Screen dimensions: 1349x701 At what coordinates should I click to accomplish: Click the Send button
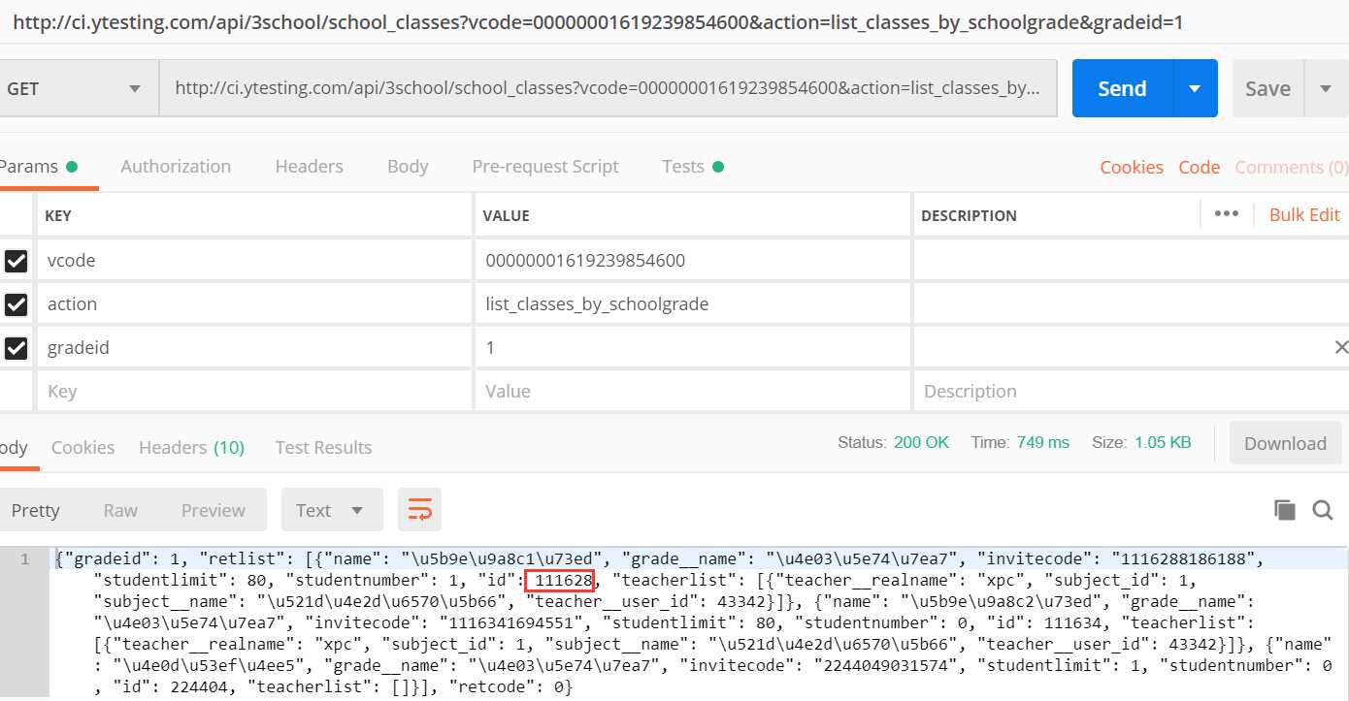pyautogui.click(x=1122, y=88)
